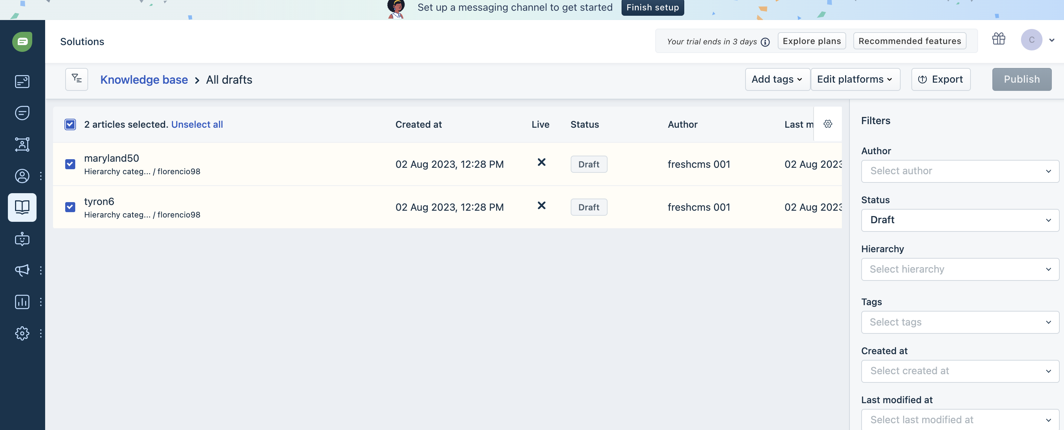Click Unselect all link
1064x430 pixels.
click(x=197, y=124)
